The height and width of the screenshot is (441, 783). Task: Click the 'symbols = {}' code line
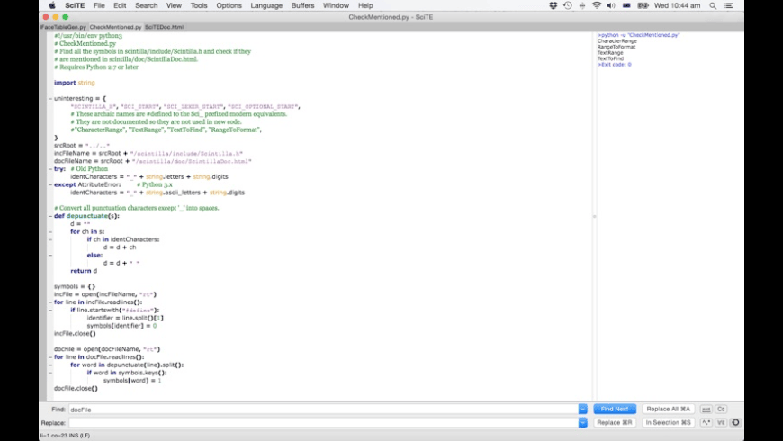[x=75, y=287]
